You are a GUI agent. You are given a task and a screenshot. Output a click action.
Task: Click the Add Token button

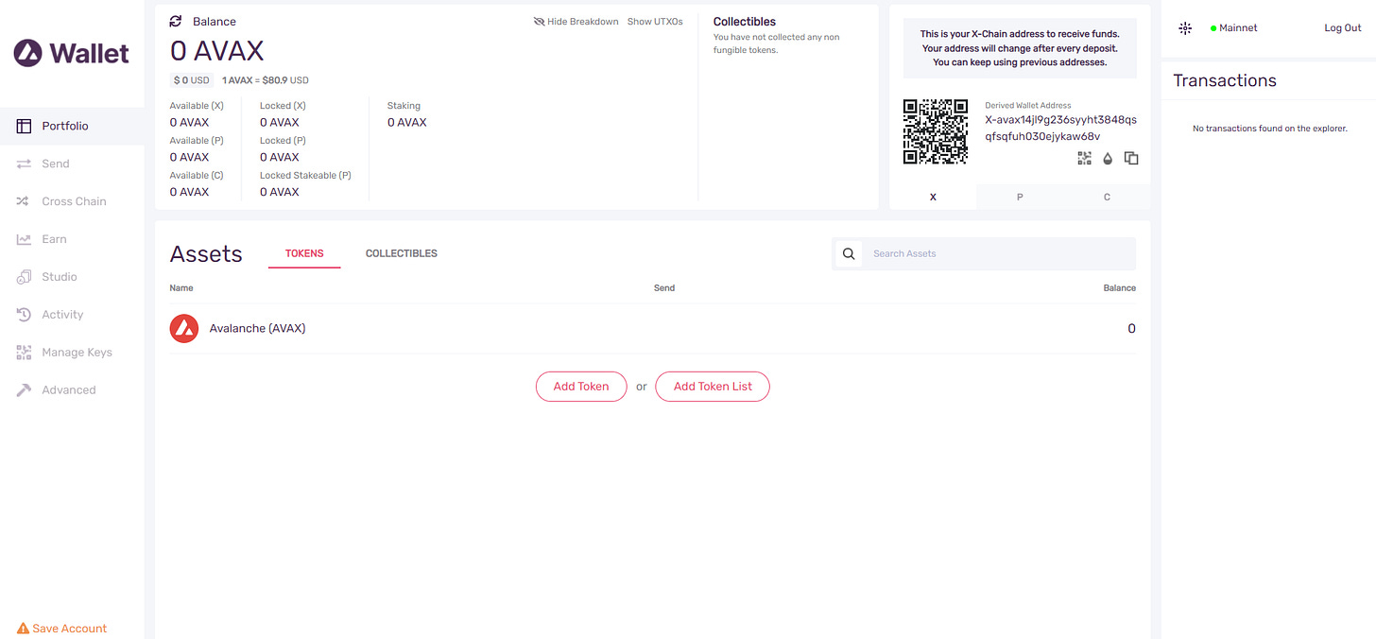tap(581, 387)
